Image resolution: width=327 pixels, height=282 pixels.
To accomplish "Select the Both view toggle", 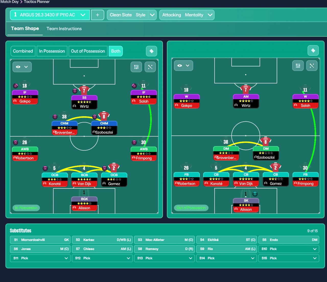I will pyautogui.click(x=116, y=51).
